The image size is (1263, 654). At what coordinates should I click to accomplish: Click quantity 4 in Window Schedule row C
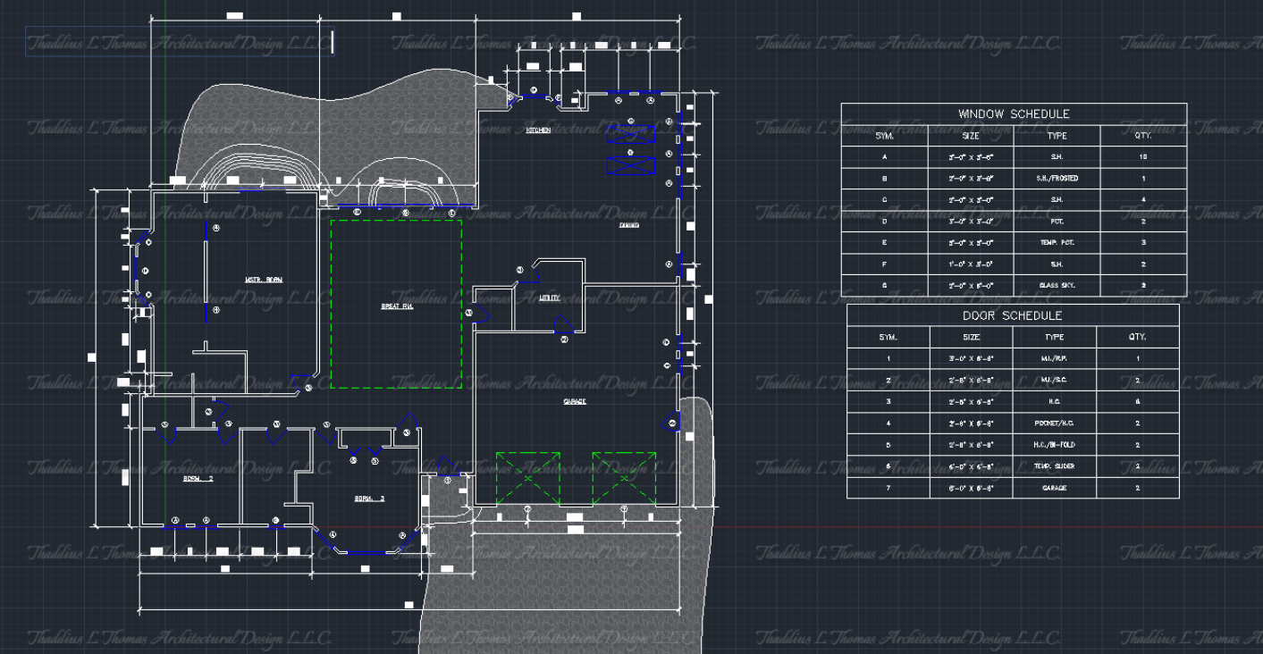1143,200
